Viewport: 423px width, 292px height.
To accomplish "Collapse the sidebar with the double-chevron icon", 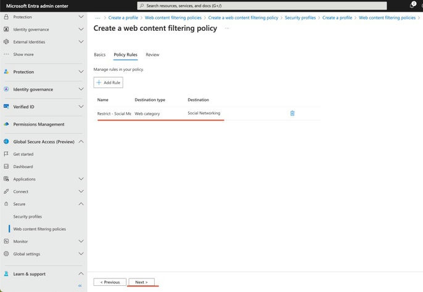I will tap(80, 285).
